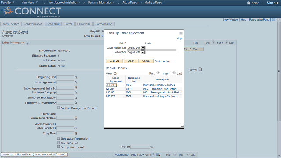Open the Entry Date calendar icon
Image resolution: width=281 pixels, height=158 pixels.
[76, 133]
